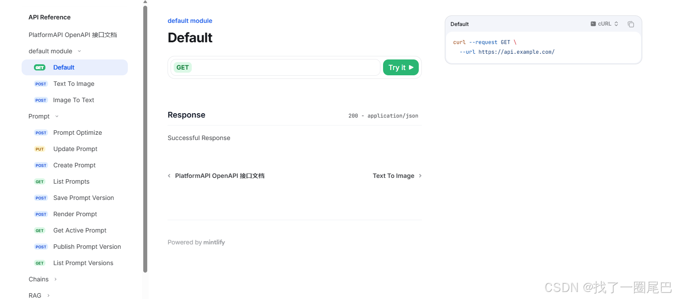
Task: Open the Prompt Optimize endpoint
Action: (x=77, y=133)
